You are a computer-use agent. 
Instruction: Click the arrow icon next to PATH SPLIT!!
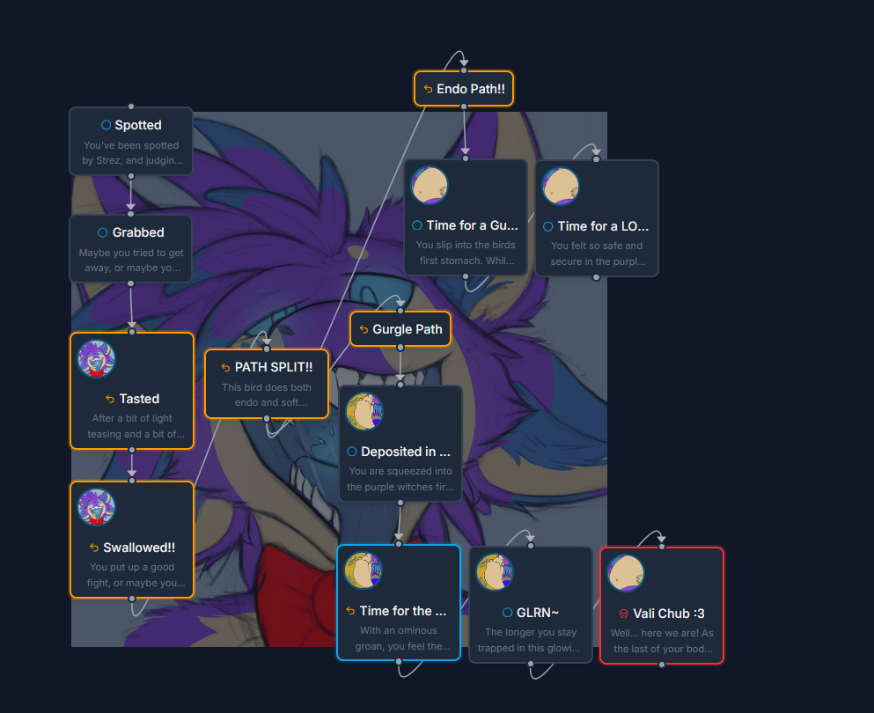[x=226, y=367]
